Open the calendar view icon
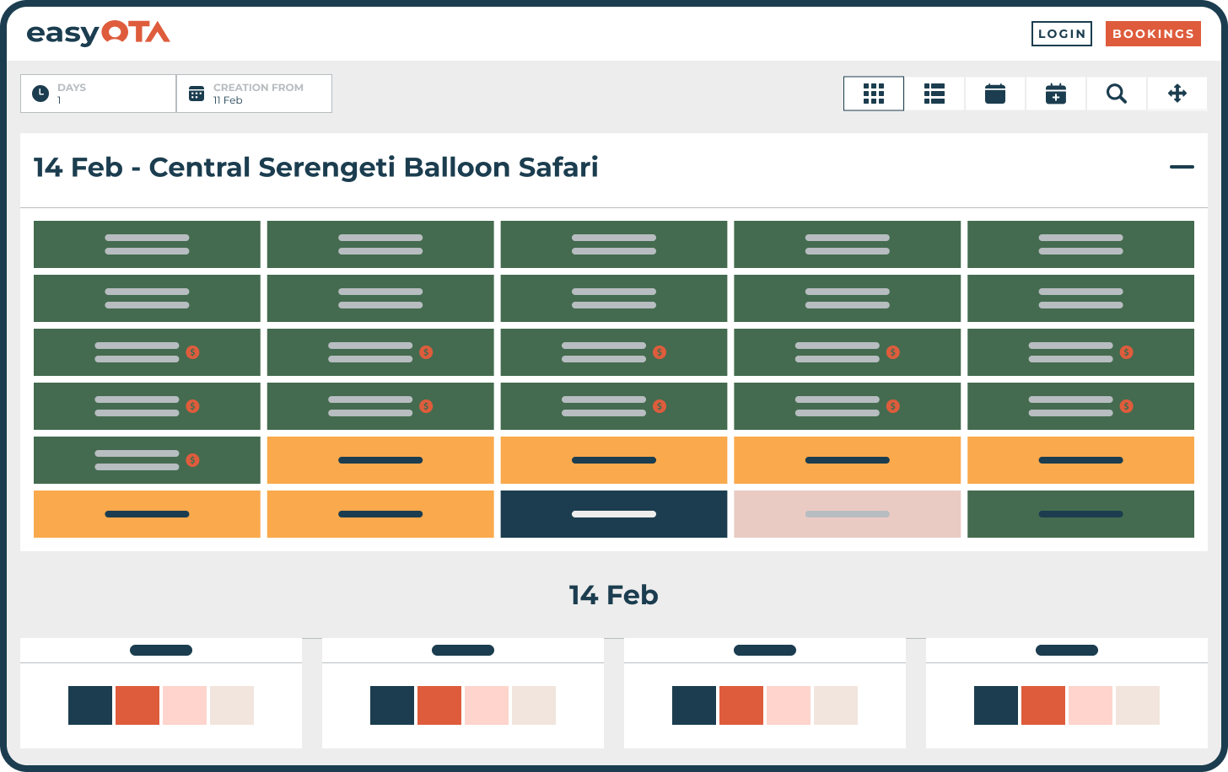Screen dimensions: 1228x772 995,94
